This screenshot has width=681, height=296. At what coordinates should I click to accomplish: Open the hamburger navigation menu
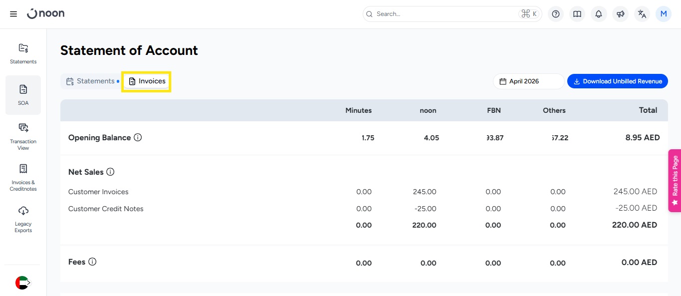click(x=13, y=14)
